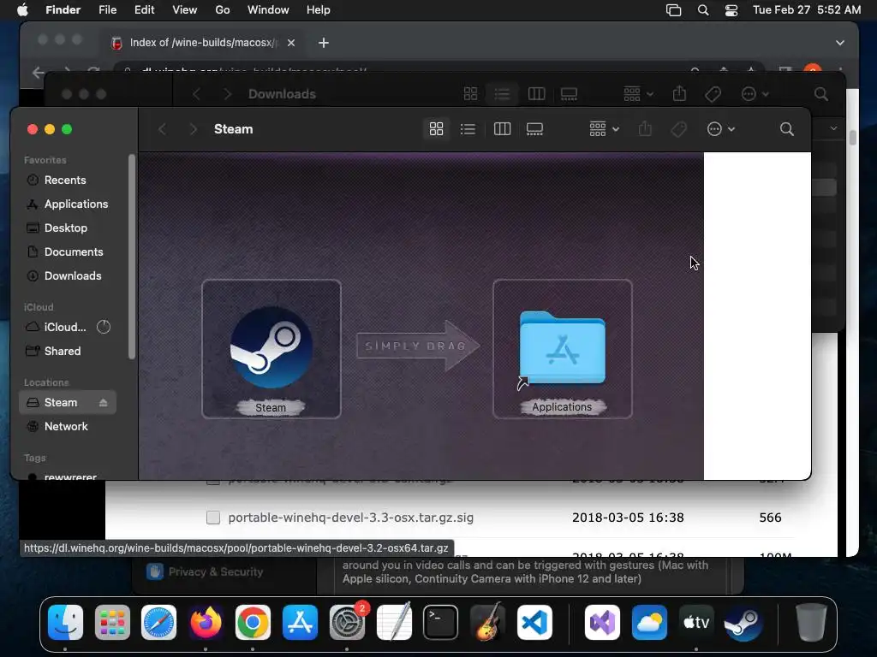Viewport: 877px width, 657px height.
Task: Click the back arrow in Steam window
Action: tap(162, 129)
